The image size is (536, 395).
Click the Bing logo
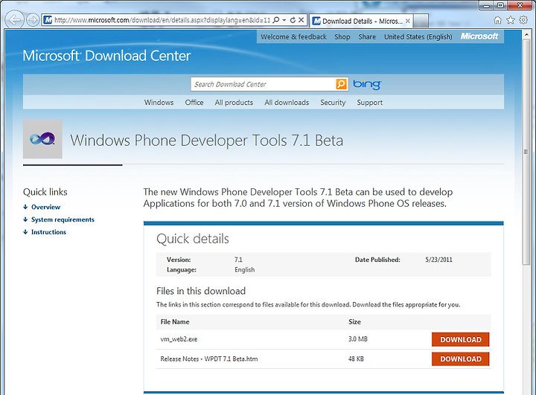pyautogui.click(x=366, y=84)
